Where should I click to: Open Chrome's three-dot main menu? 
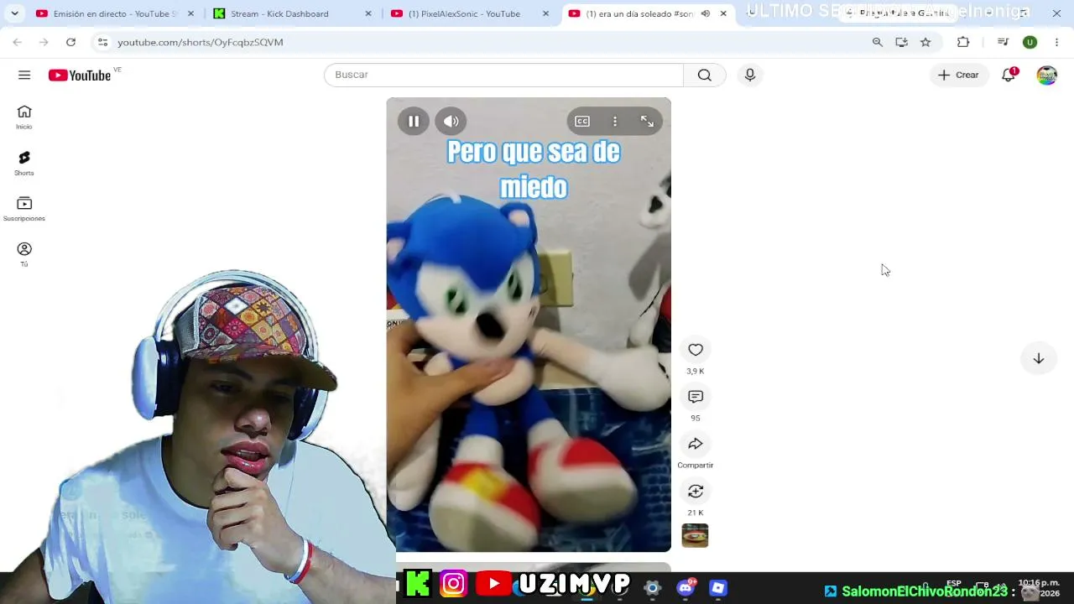[1056, 42]
